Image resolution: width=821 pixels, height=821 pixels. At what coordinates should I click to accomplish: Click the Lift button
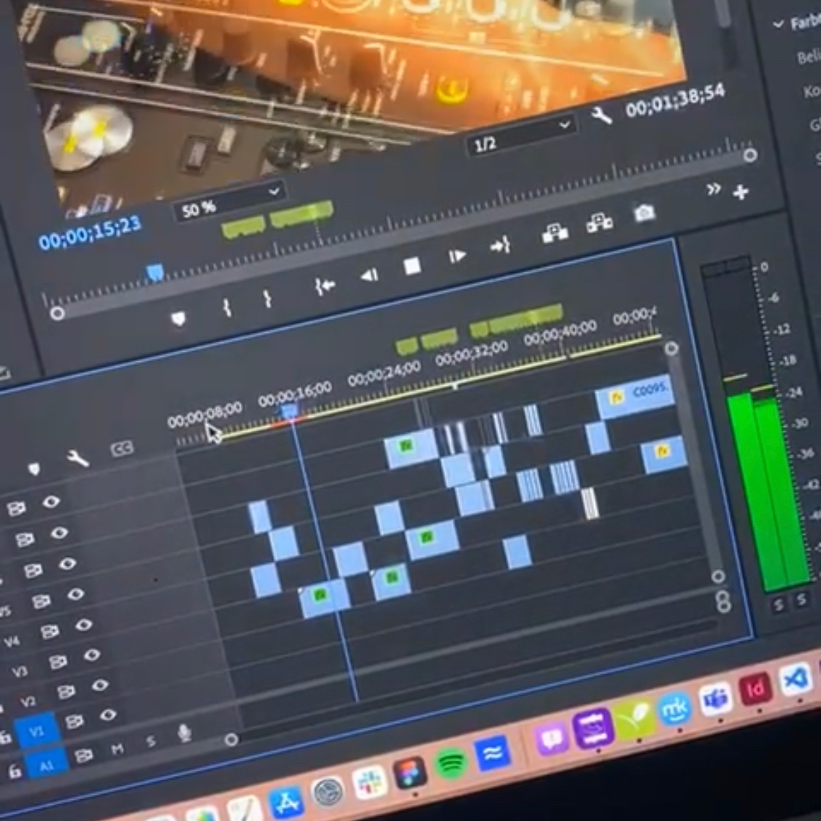tap(555, 233)
